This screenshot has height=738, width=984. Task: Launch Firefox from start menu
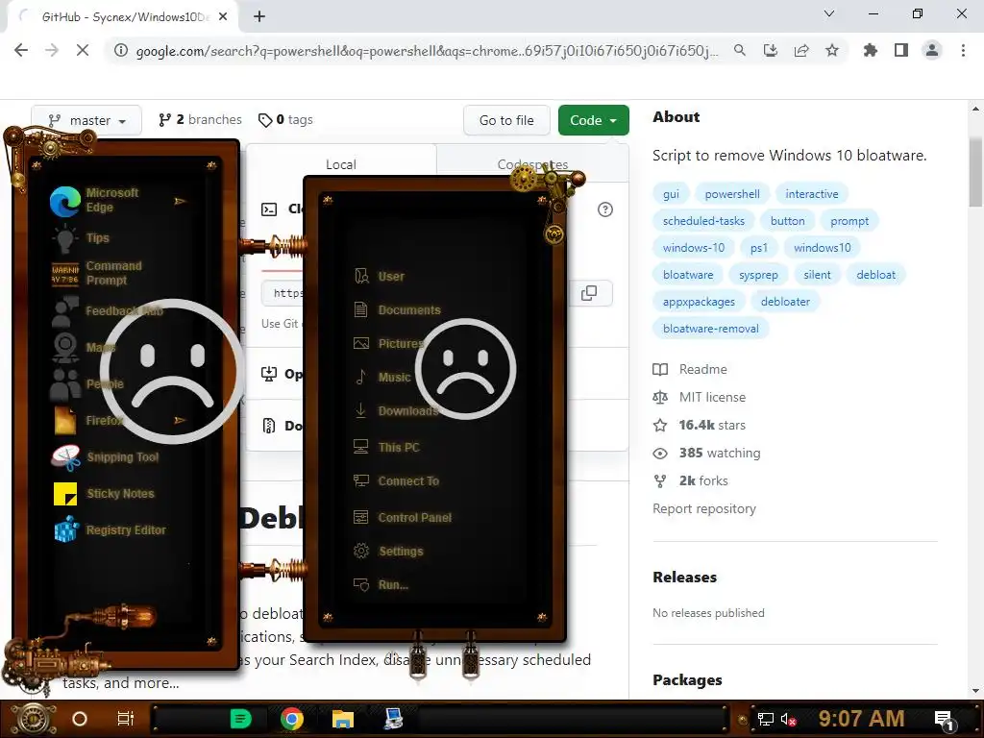pyautogui.click(x=87, y=421)
